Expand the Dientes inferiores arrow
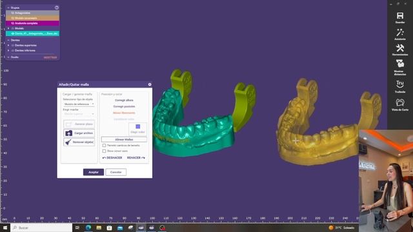This screenshot has height=232, width=413. pos(8,50)
